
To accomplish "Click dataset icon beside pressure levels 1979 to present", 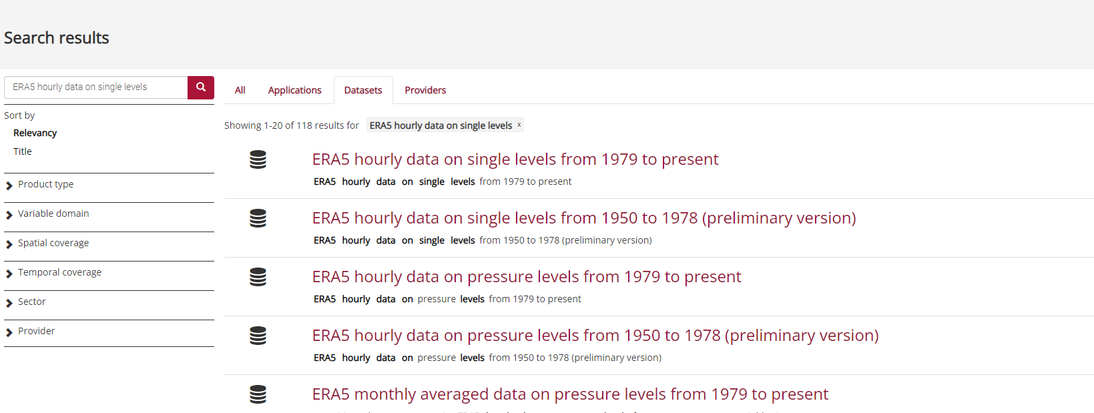I will coord(258,277).
